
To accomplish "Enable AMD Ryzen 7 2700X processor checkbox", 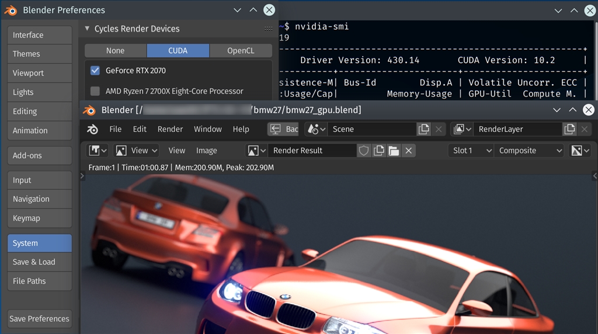I will tap(95, 91).
